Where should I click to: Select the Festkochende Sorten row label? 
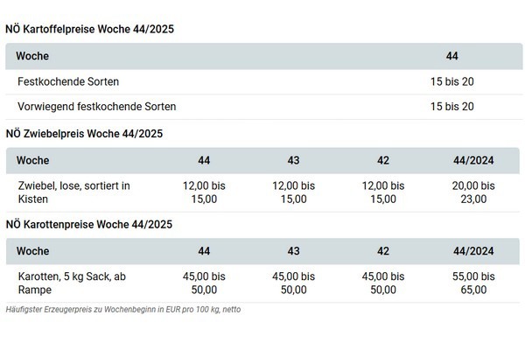pyautogui.click(x=68, y=81)
